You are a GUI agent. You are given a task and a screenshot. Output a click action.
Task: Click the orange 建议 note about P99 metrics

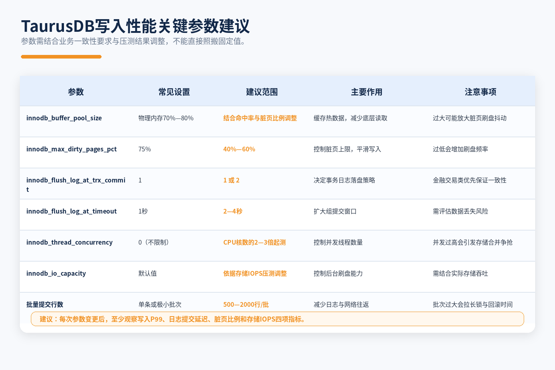pos(277,319)
